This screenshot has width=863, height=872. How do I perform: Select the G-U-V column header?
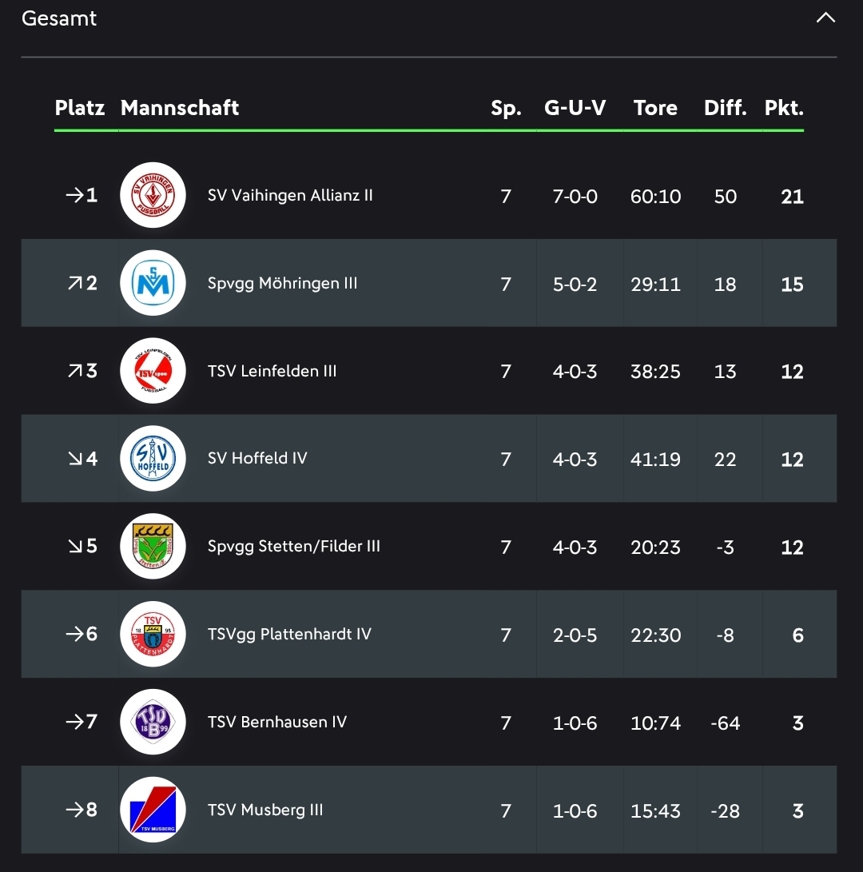click(x=575, y=108)
